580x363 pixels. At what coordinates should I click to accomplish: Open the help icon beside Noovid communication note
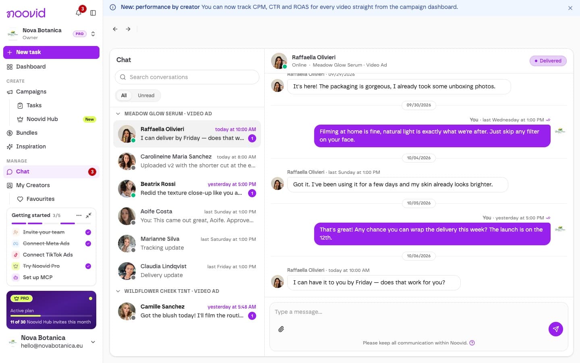pyautogui.click(x=472, y=343)
